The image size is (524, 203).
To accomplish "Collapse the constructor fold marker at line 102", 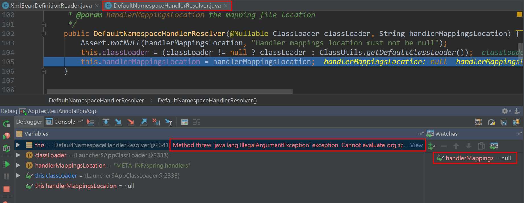I will (x=43, y=34).
